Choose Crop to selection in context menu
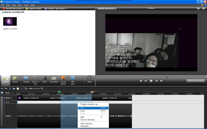This screenshot has height=129, width=207. 93,120
